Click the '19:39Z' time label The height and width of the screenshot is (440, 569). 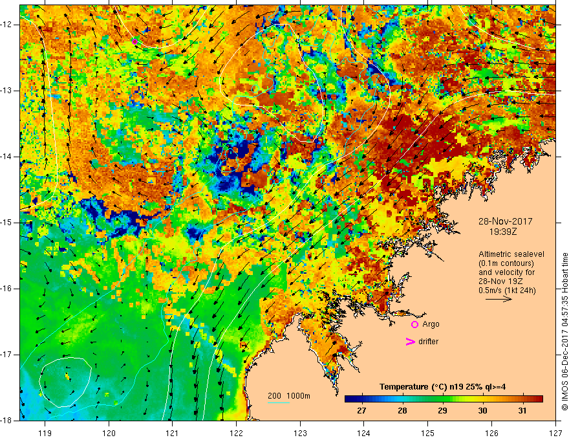[502, 231]
